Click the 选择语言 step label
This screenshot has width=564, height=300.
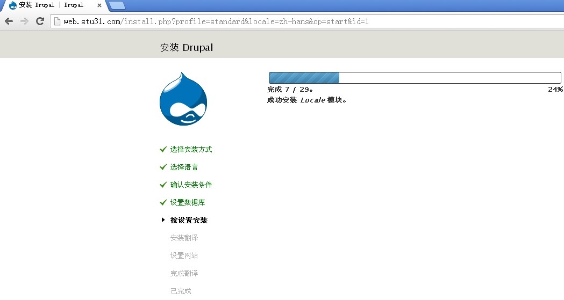click(184, 167)
